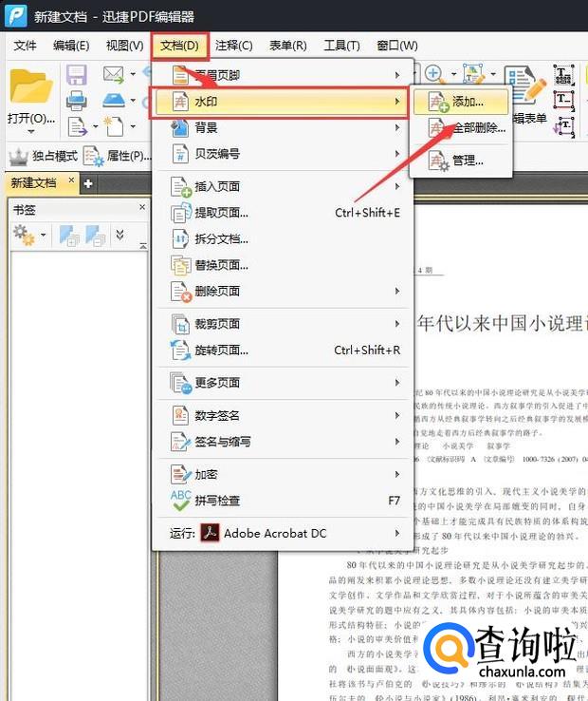Select 替换页面... menu item
588x701 pixels.
coord(283,265)
